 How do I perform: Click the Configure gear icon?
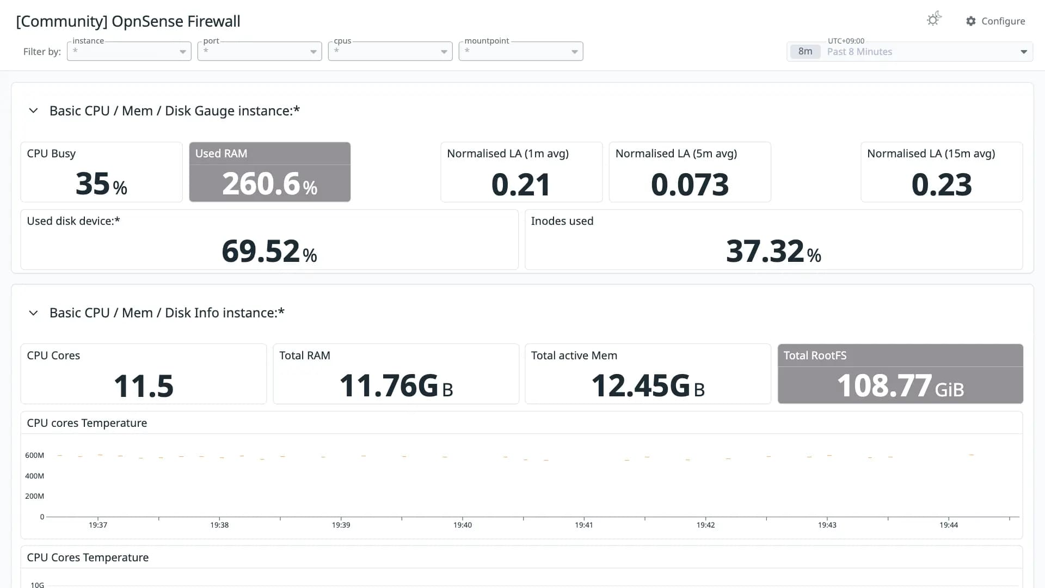click(x=971, y=21)
